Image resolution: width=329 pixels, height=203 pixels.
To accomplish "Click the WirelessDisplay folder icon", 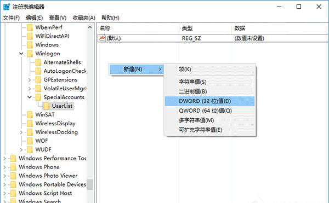I will (x=30, y=124).
